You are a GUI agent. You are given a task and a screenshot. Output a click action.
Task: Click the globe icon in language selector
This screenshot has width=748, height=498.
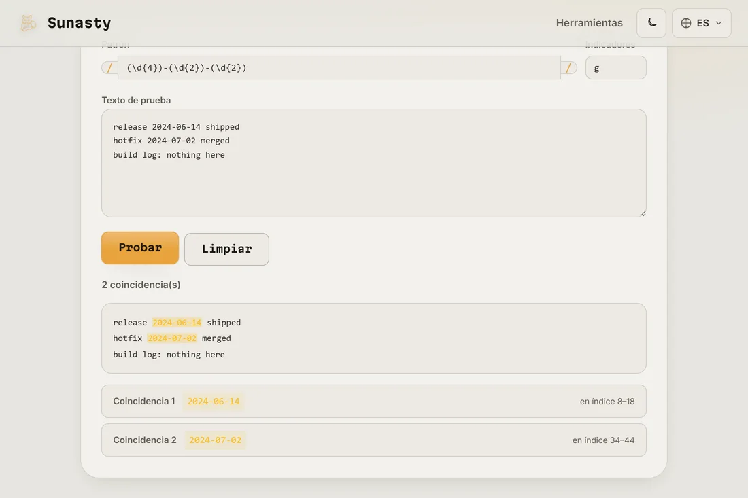tap(685, 23)
